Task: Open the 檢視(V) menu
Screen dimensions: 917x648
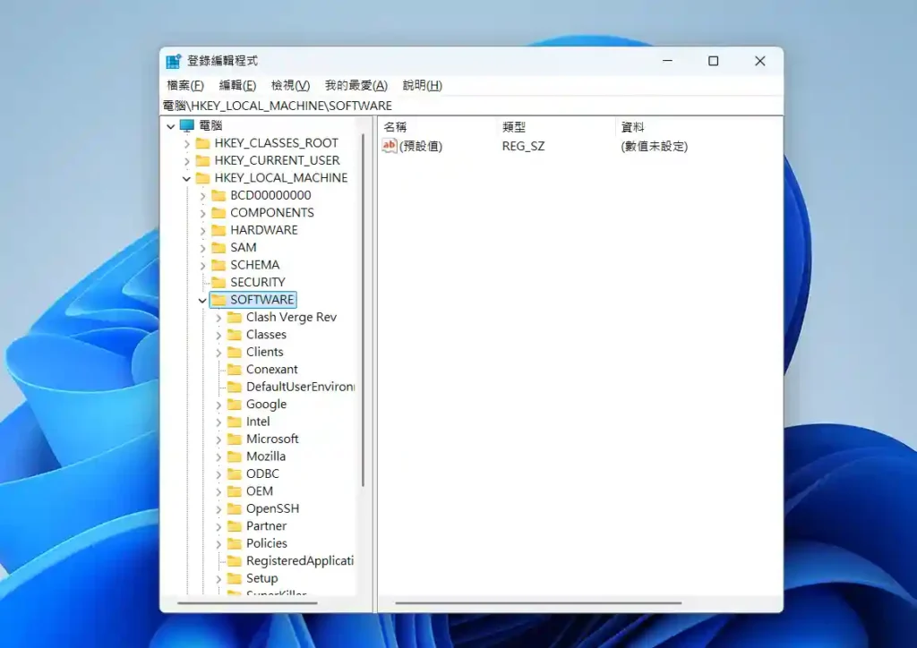Action: 290,85
